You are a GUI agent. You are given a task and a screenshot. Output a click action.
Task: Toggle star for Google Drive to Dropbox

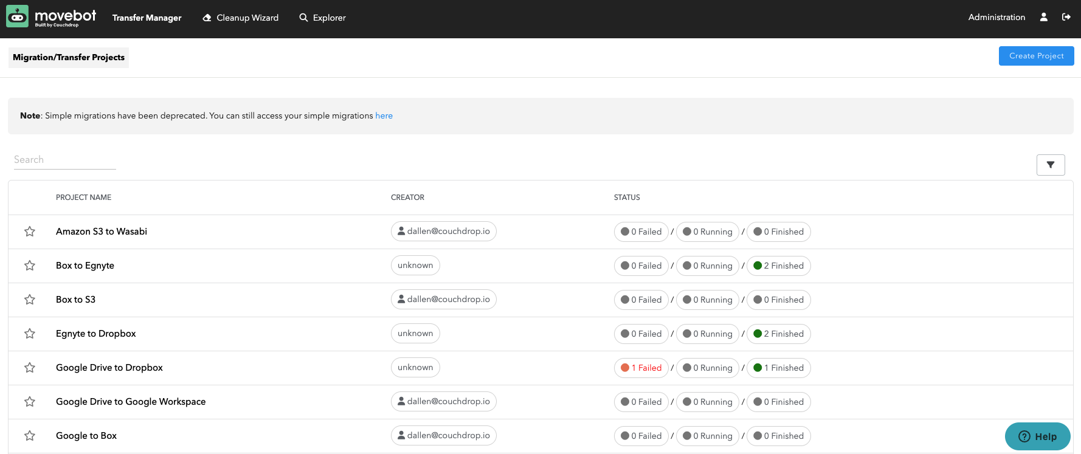tap(30, 368)
